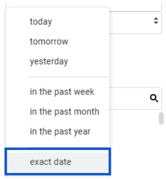Click the downward triangle of select arrows
166x180 pixels.
(156, 23)
